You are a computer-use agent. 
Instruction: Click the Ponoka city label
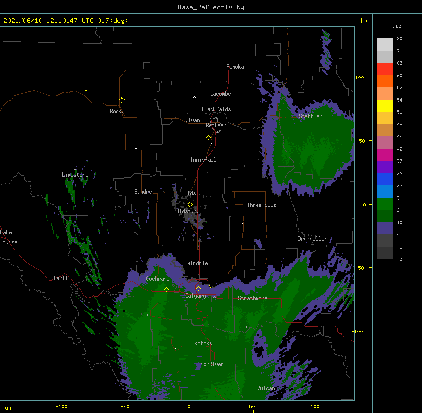pyautogui.click(x=235, y=67)
